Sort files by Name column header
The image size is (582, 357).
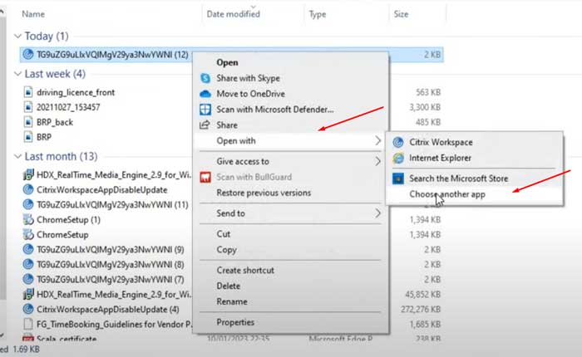coord(33,14)
